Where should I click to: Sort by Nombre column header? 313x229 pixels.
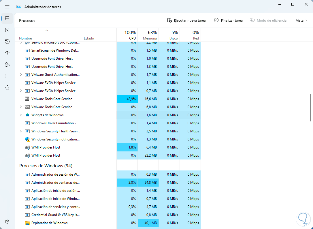[48, 35]
